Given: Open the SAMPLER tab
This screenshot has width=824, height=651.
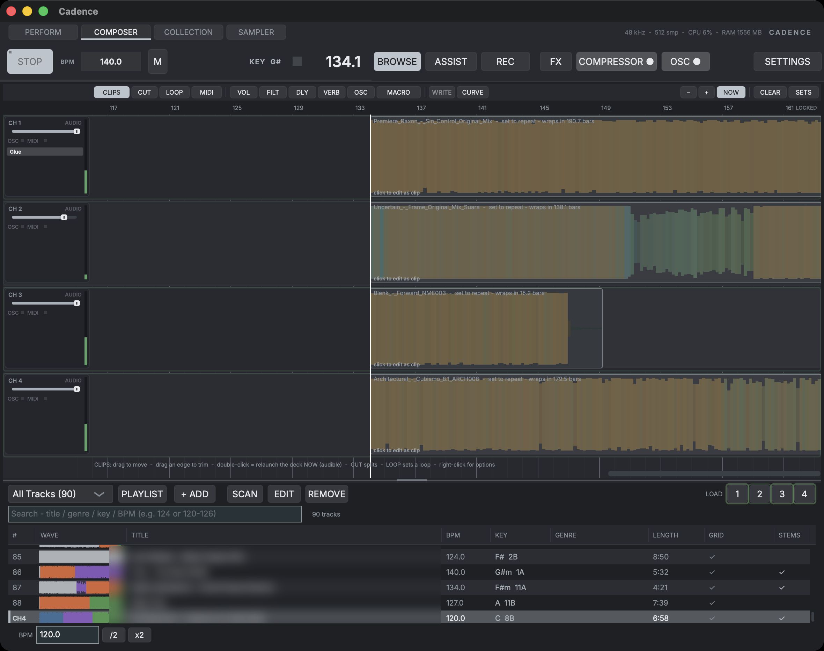Looking at the screenshot, I should pyautogui.click(x=256, y=32).
